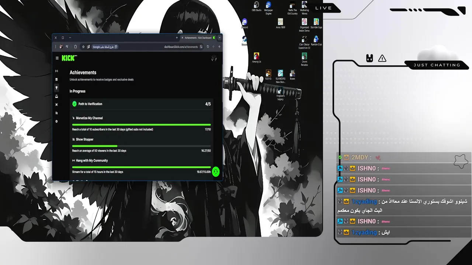Click the Hang with My Community title
This screenshot has height=265, width=472.
[x=92, y=160]
